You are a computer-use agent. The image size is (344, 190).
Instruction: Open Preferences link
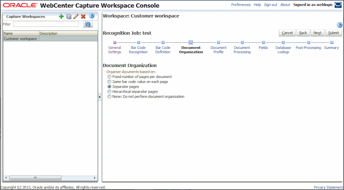[x=241, y=5]
